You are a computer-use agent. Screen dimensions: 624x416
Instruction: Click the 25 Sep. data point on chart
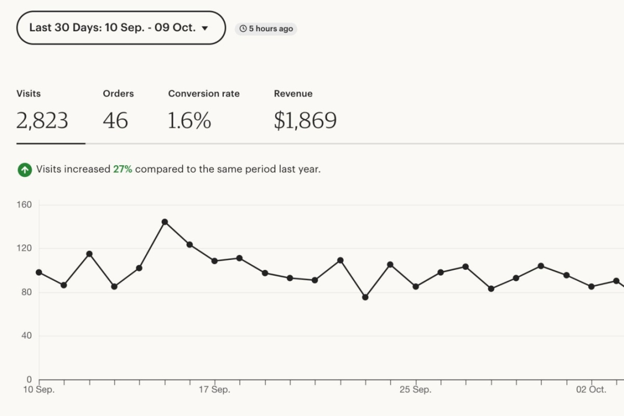coord(415,286)
